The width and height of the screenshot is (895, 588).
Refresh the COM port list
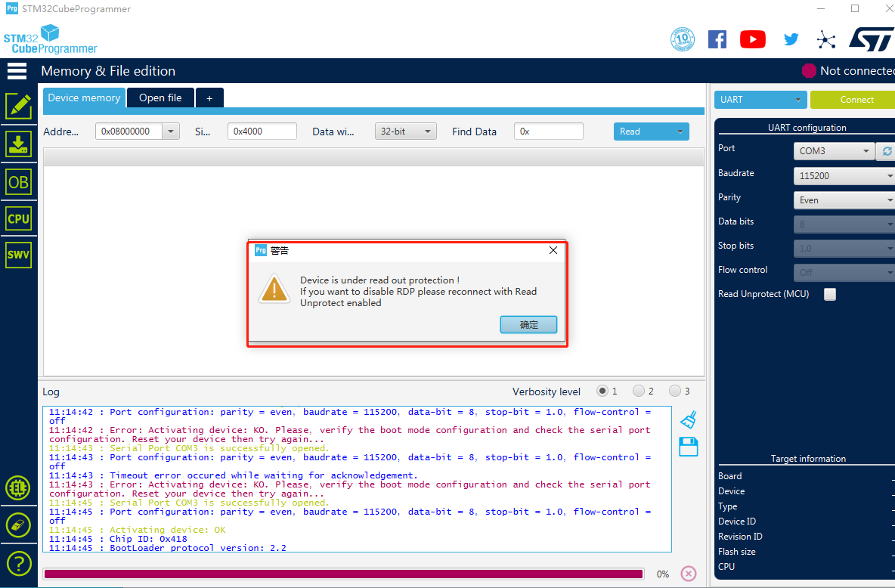point(887,150)
